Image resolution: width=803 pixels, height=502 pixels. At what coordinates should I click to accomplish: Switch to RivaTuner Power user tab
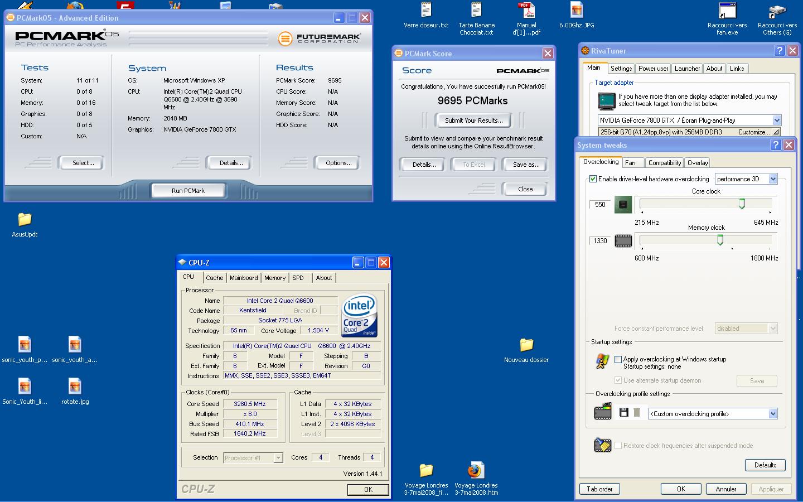click(x=653, y=69)
